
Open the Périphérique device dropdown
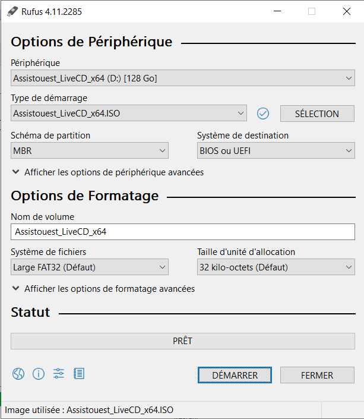tap(183, 78)
